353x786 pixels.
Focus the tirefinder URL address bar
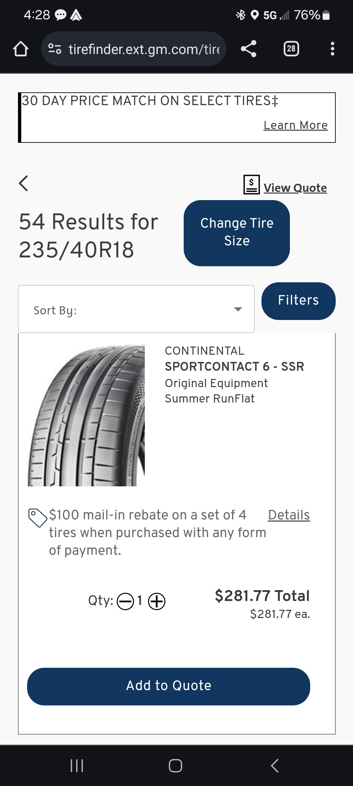(x=144, y=49)
